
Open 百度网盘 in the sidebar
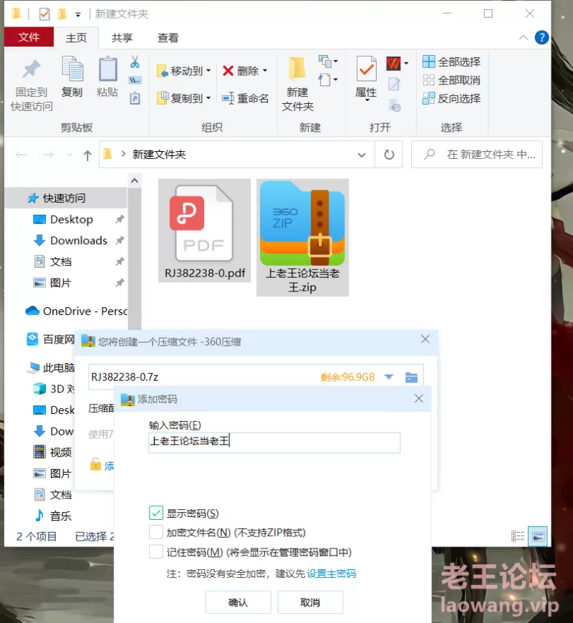point(50,339)
